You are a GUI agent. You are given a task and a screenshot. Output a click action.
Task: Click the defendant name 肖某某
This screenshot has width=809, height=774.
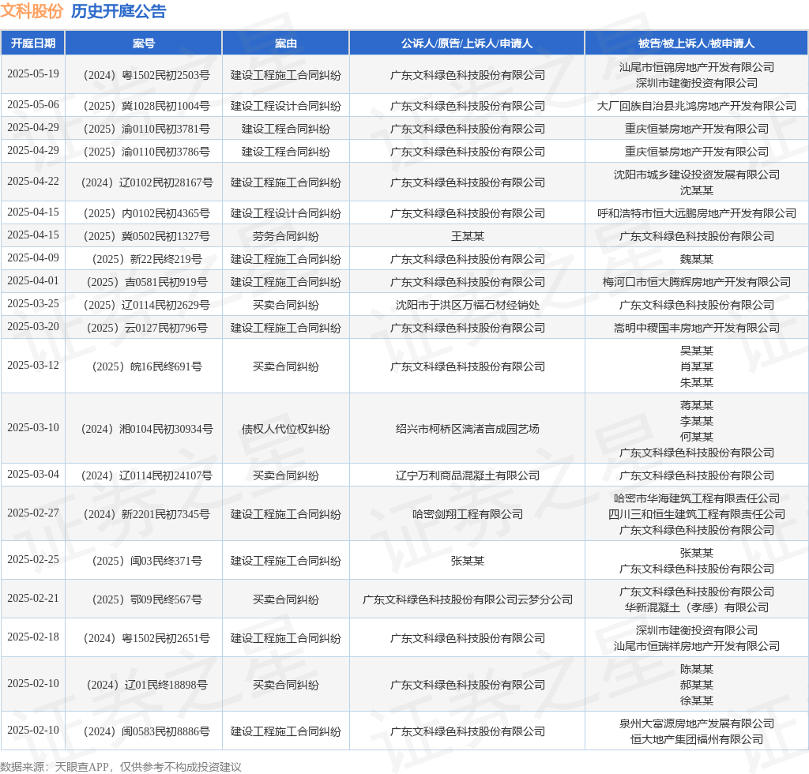coord(697,366)
